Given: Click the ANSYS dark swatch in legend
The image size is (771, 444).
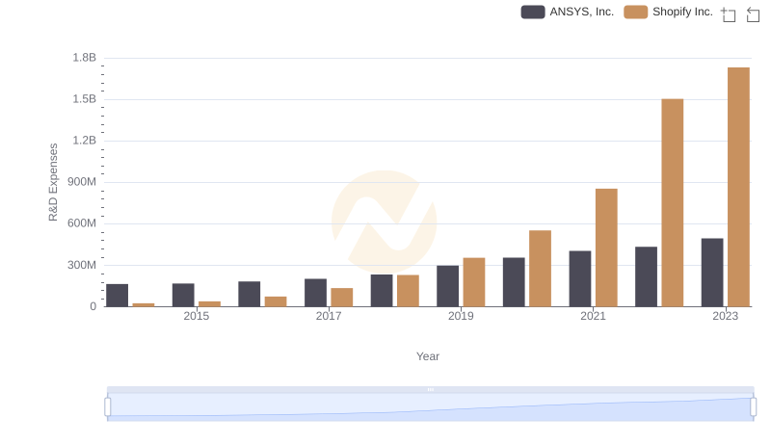Looking at the screenshot, I should (x=533, y=12).
